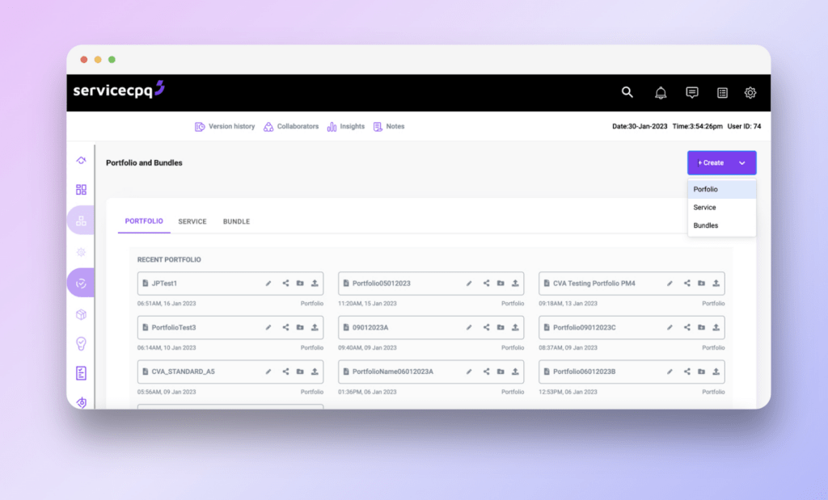The height and width of the screenshot is (500, 828).
Task: Upload icon on Portfolio06012023B card
Action: coord(716,372)
